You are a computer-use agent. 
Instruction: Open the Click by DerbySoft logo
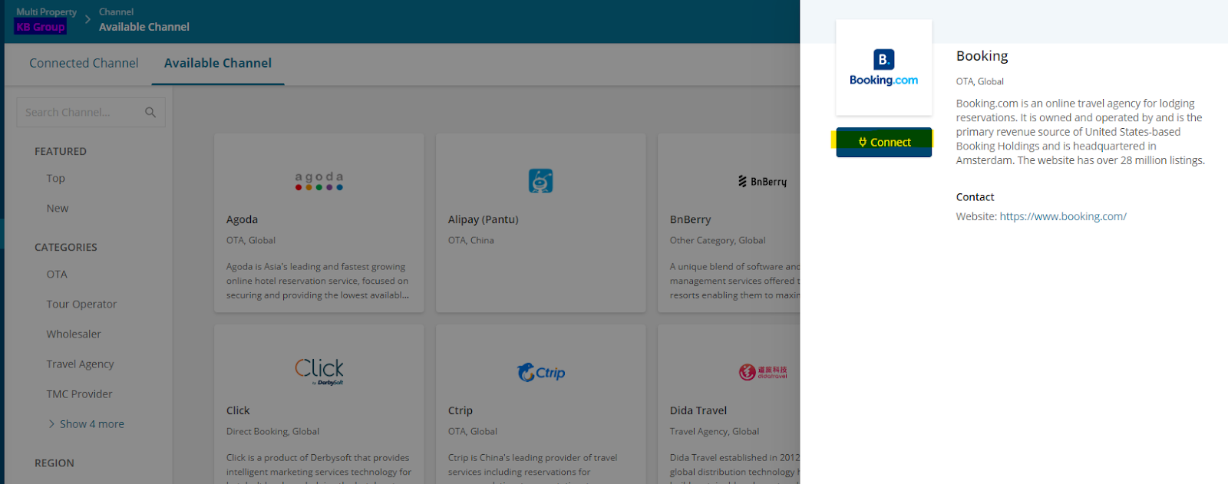point(319,371)
